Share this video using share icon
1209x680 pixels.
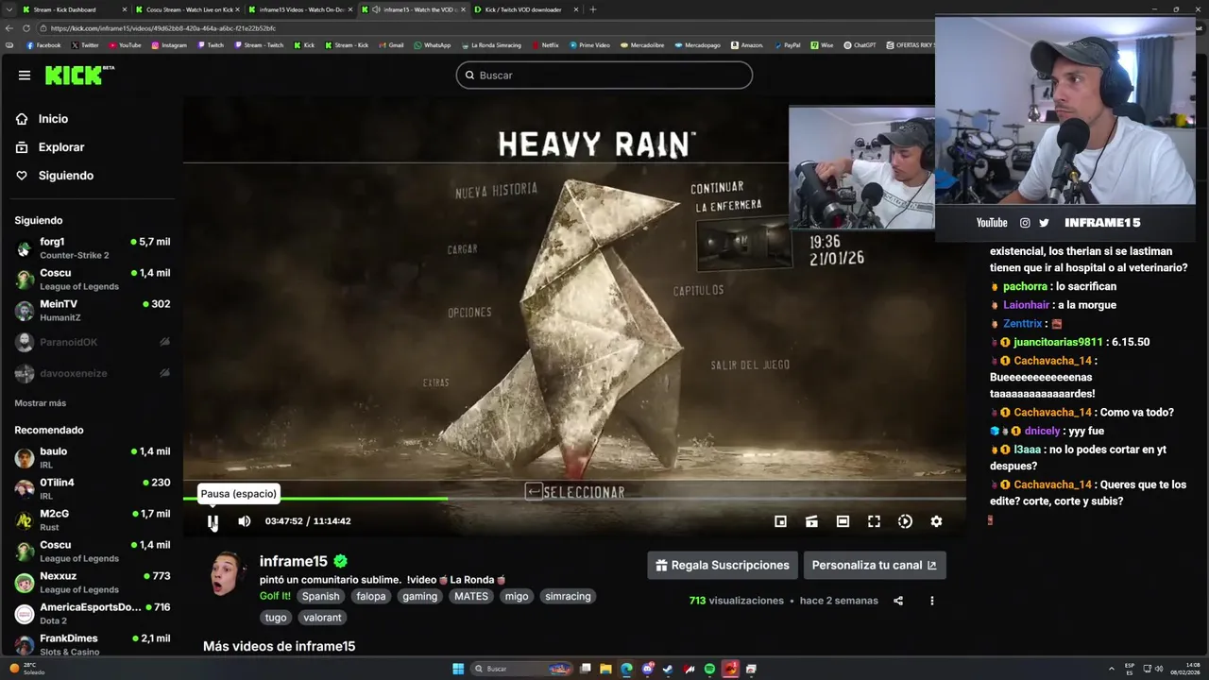click(x=898, y=601)
